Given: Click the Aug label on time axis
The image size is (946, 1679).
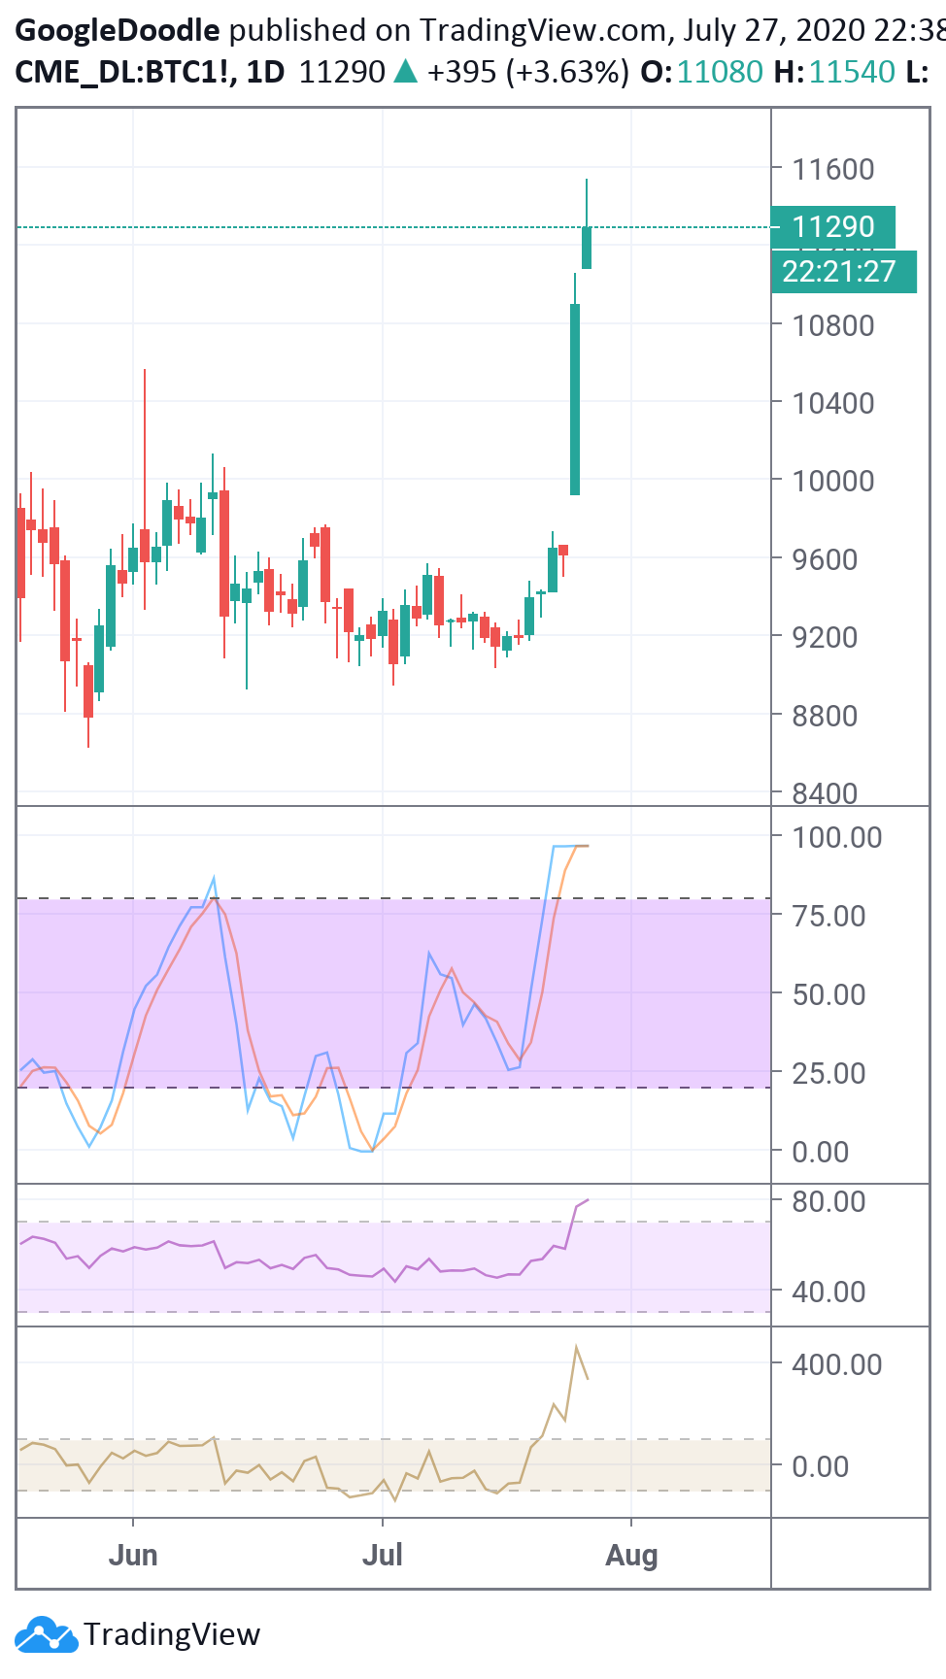Looking at the screenshot, I should pyautogui.click(x=631, y=1556).
